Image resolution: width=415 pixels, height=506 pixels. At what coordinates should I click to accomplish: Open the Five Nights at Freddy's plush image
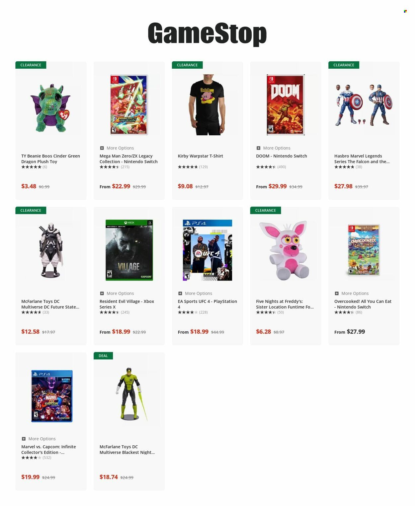pos(286,250)
